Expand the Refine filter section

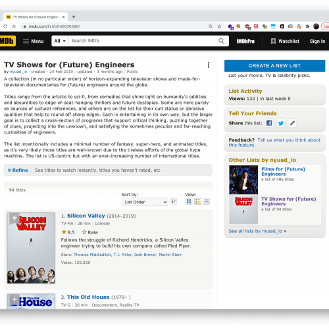(18, 170)
